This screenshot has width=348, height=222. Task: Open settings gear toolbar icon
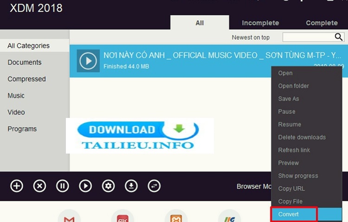[x=108, y=186]
